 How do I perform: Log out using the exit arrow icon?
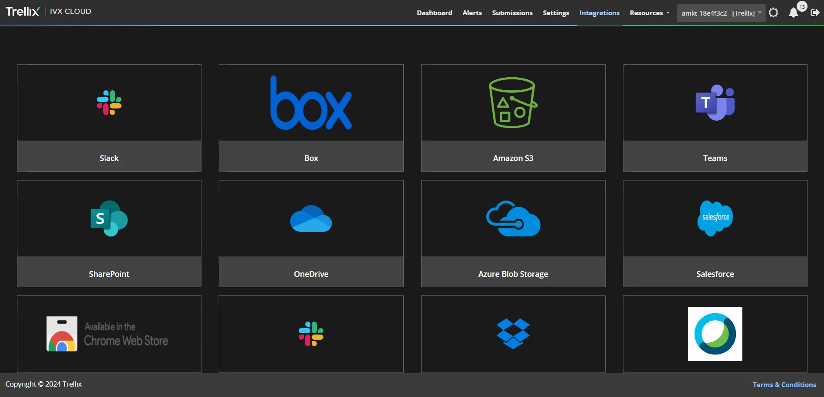click(815, 13)
